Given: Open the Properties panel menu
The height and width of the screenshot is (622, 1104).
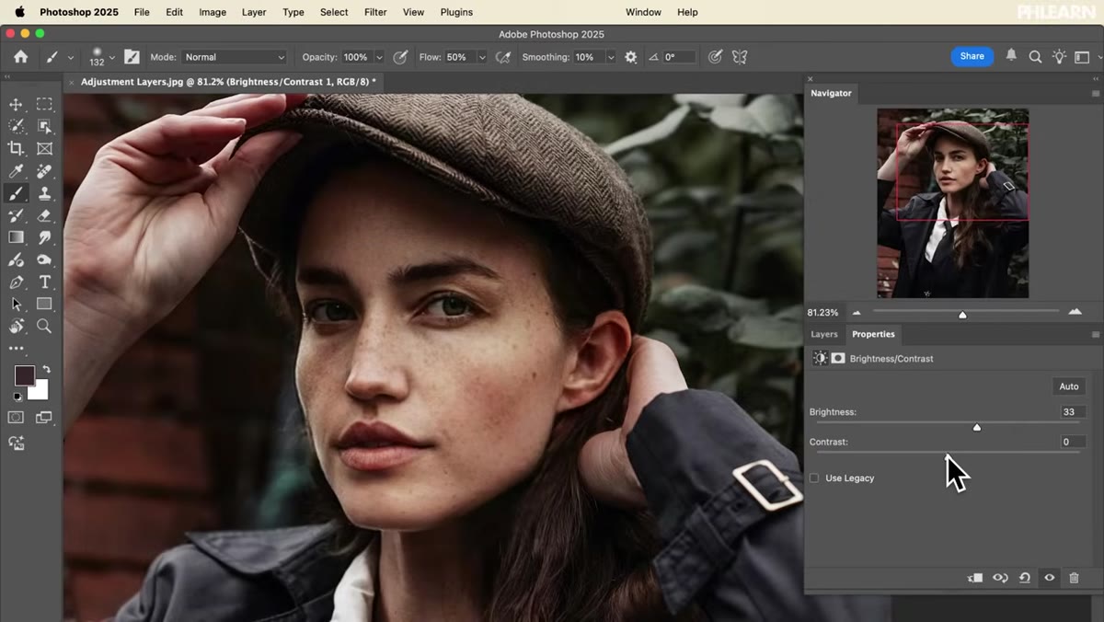Looking at the screenshot, I should tap(1095, 335).
